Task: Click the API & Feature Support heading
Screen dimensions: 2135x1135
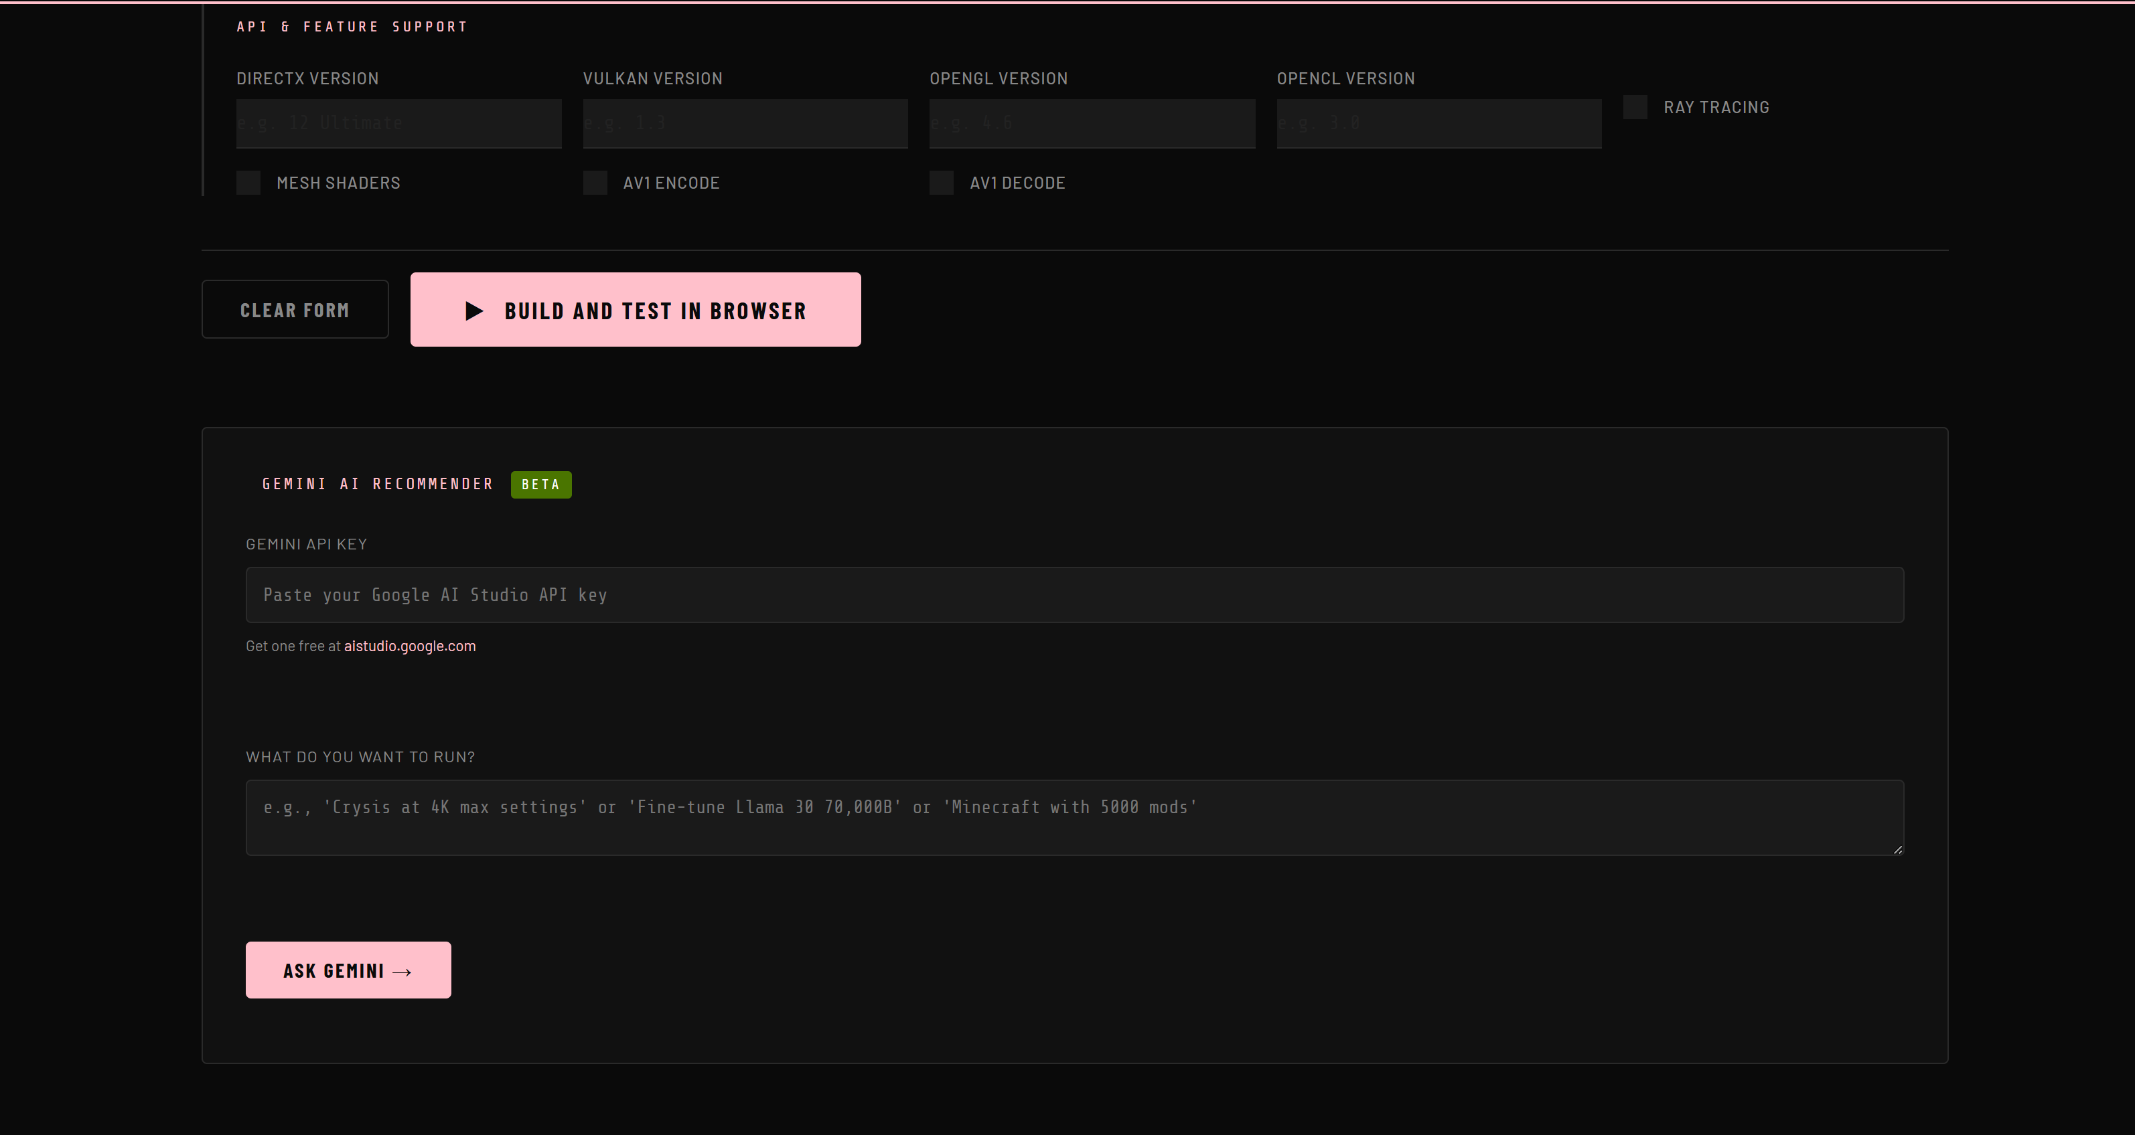Action: click(x=352, y=27)
